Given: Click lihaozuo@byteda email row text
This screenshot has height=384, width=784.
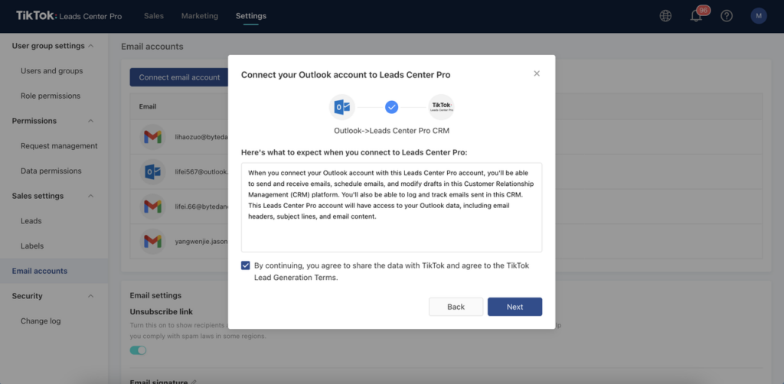Looking at the screenshot, I should pyautogui.click(x=201, y=136).
